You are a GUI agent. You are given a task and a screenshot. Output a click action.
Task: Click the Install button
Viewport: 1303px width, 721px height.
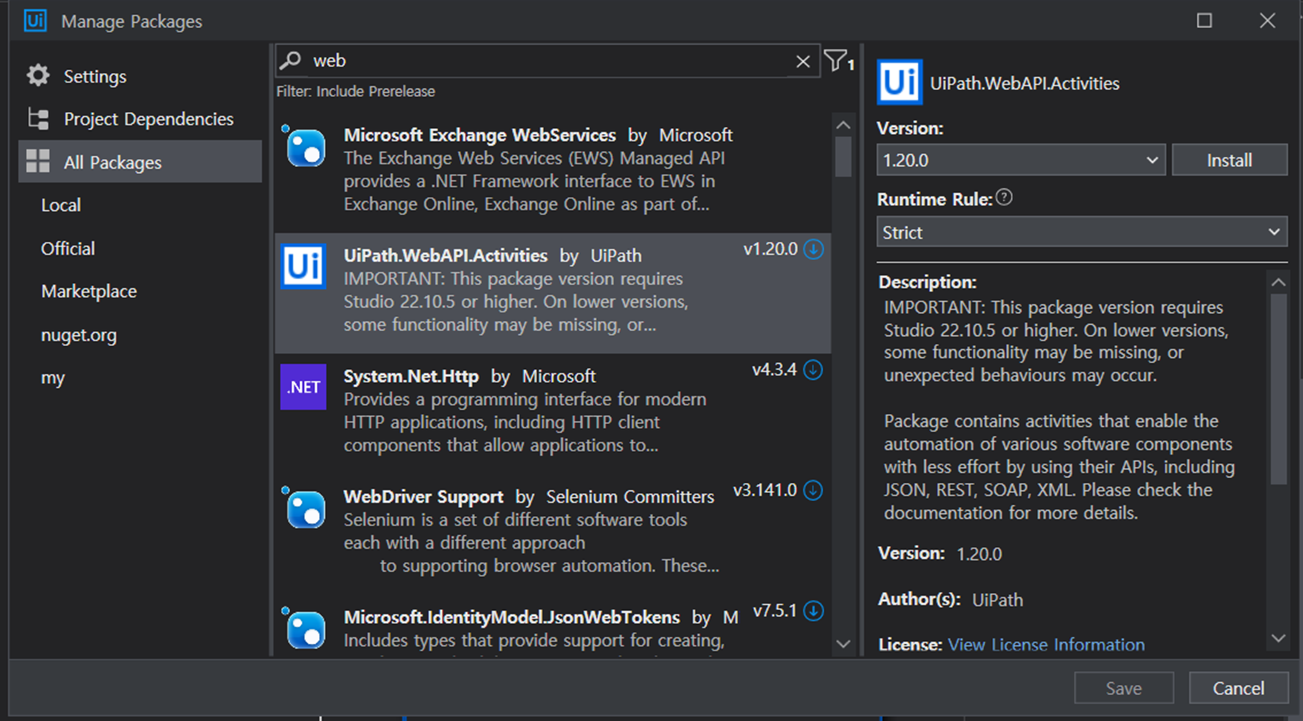[x=1229, y=160]
